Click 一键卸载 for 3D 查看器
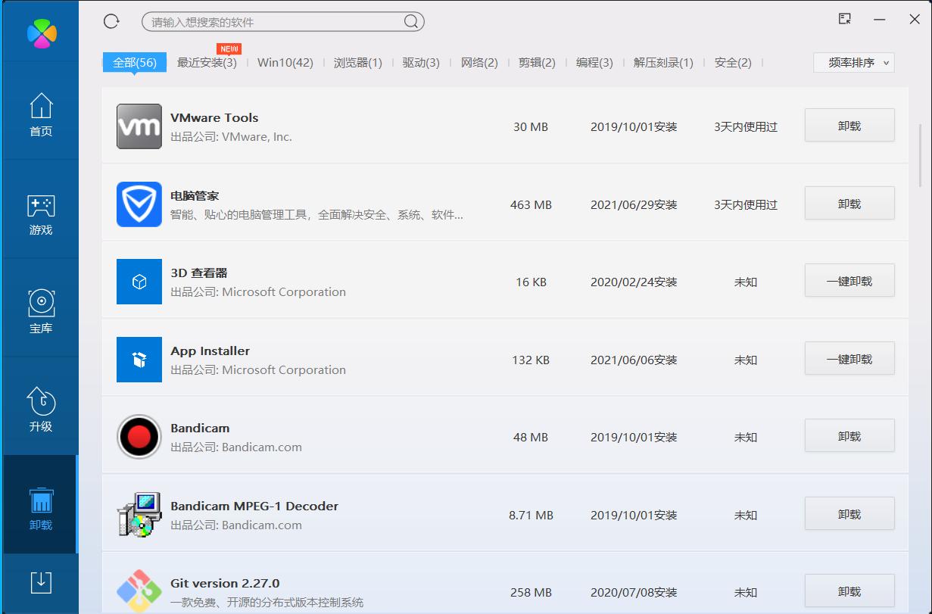 click(849, 281)
